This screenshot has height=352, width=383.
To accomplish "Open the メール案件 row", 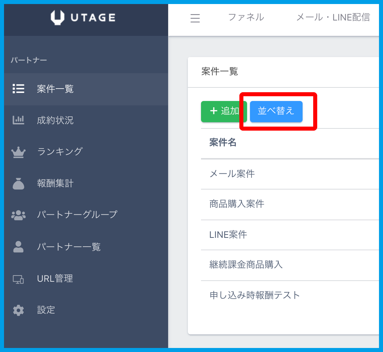I will [232, 174].
